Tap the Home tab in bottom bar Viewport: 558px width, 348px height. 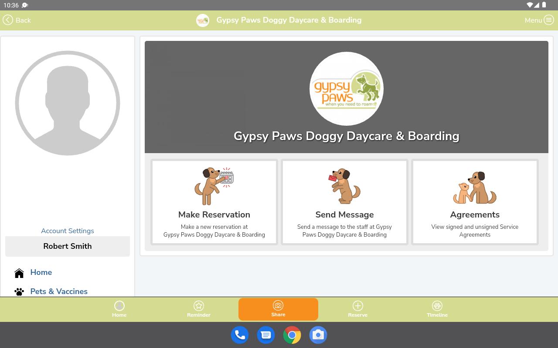(119, 309)
